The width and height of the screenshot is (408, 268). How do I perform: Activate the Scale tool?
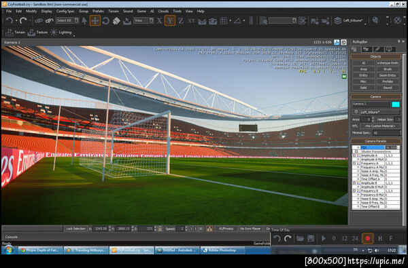click(116, 20)
